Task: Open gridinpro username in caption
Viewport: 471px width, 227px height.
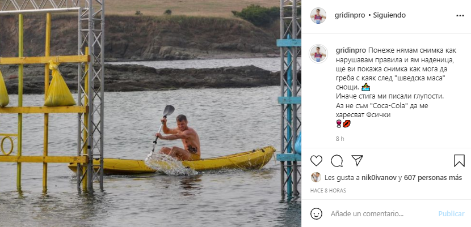Action: tap(351, 50)
